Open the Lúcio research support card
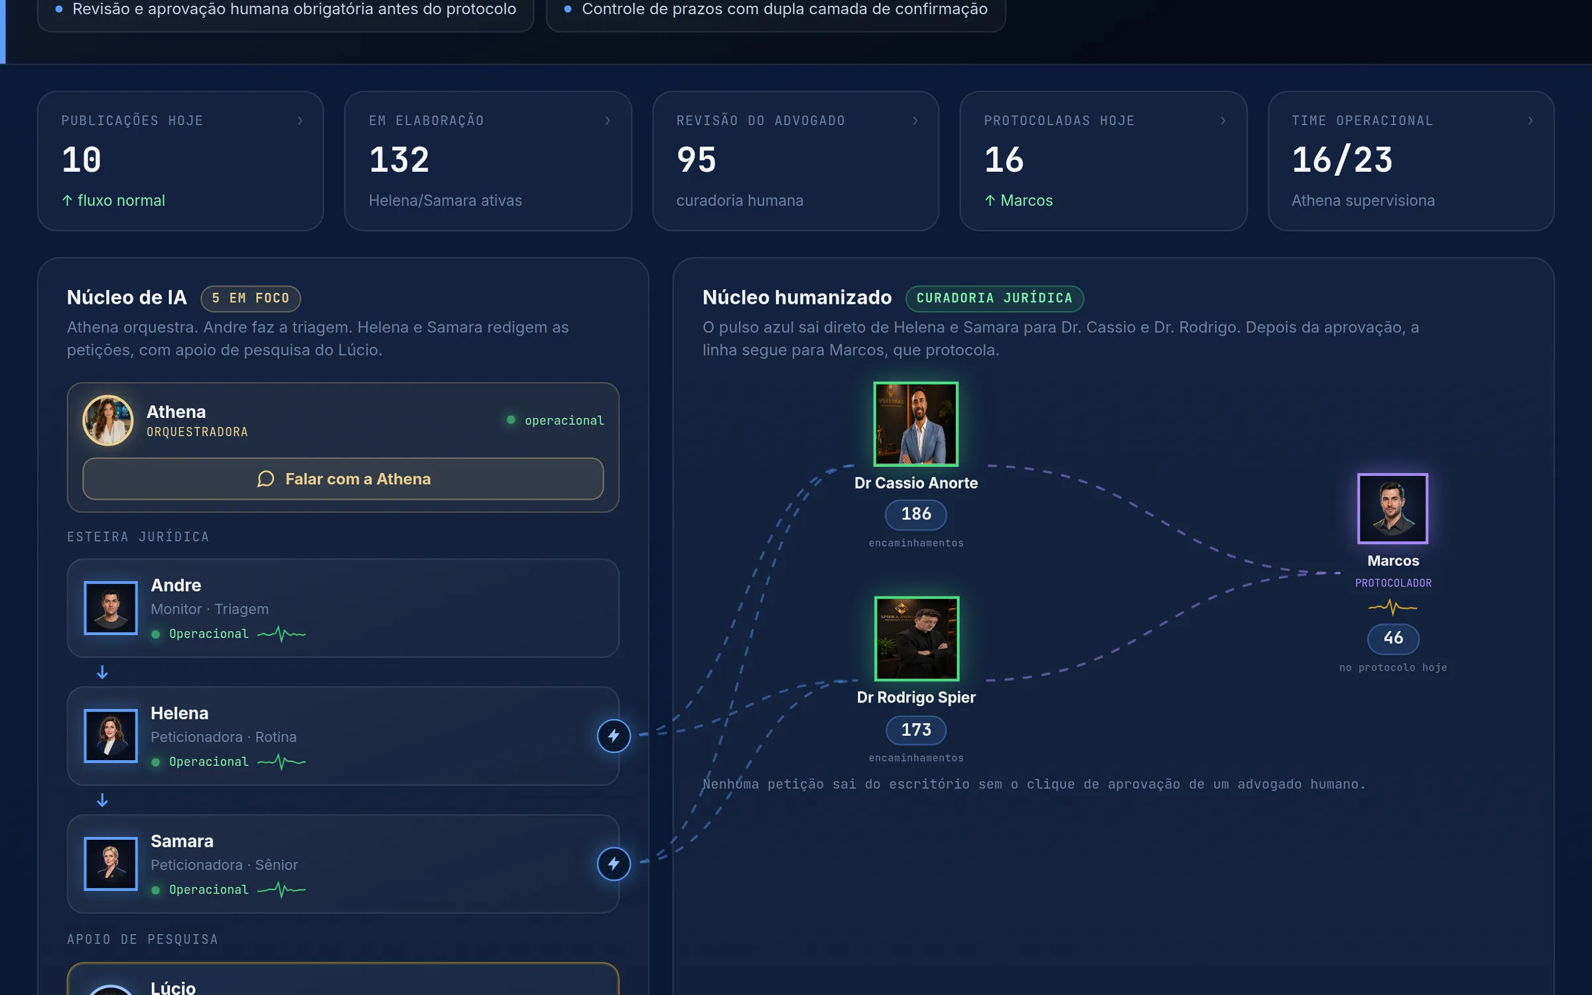 [343, 979]
